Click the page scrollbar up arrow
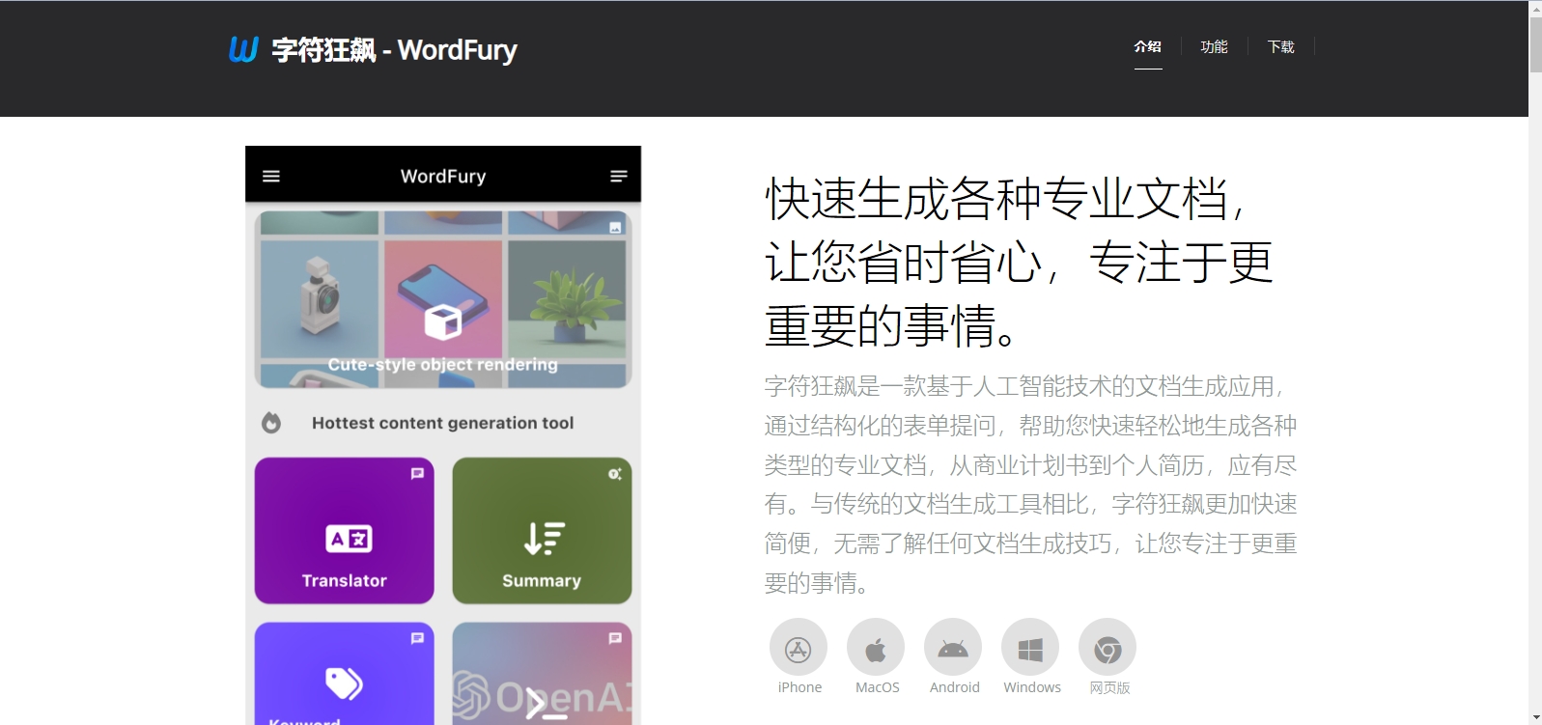Image resolution: width=1542 pixels, height=725 pixels. click(x=1535, y=8)
